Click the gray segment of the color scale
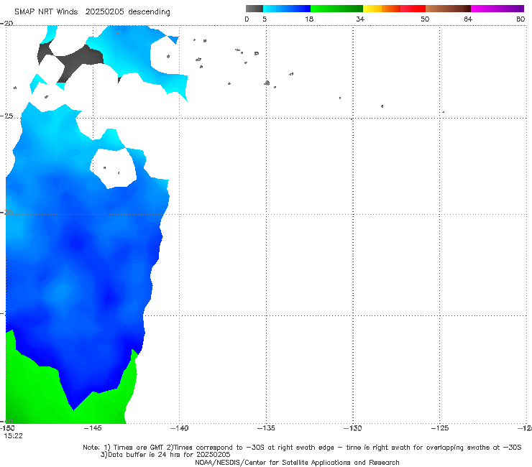 [254, 9]
